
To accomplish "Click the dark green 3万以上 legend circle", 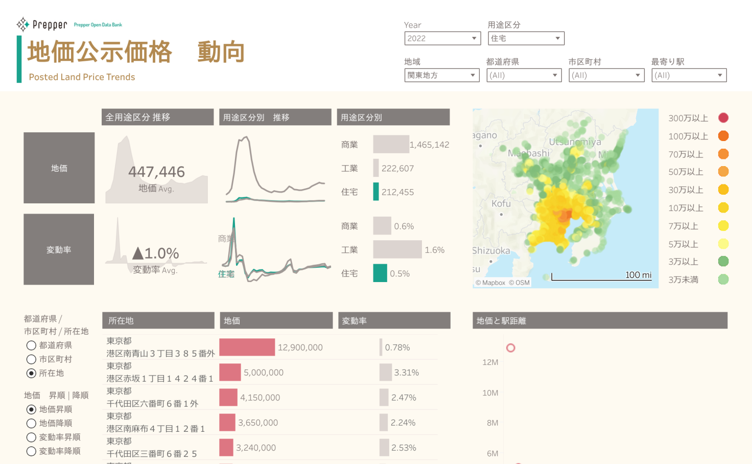I will pos(723,262).
